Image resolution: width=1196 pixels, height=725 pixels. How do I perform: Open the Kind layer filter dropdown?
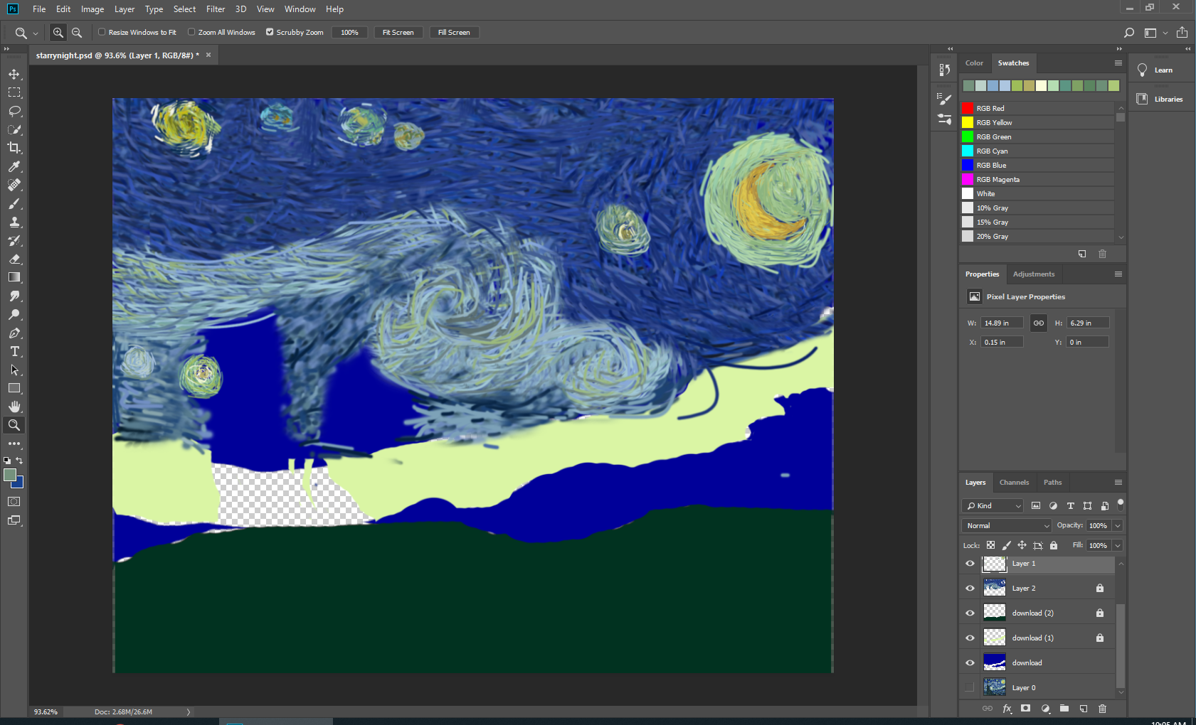[993, 506]
